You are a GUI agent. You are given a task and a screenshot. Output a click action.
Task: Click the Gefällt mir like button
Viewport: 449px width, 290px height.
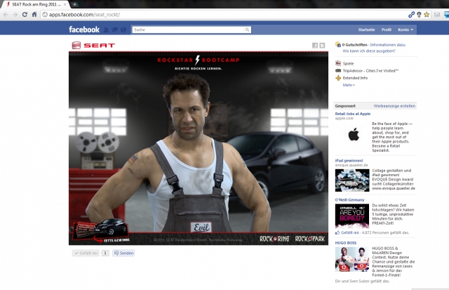(86, 253)
